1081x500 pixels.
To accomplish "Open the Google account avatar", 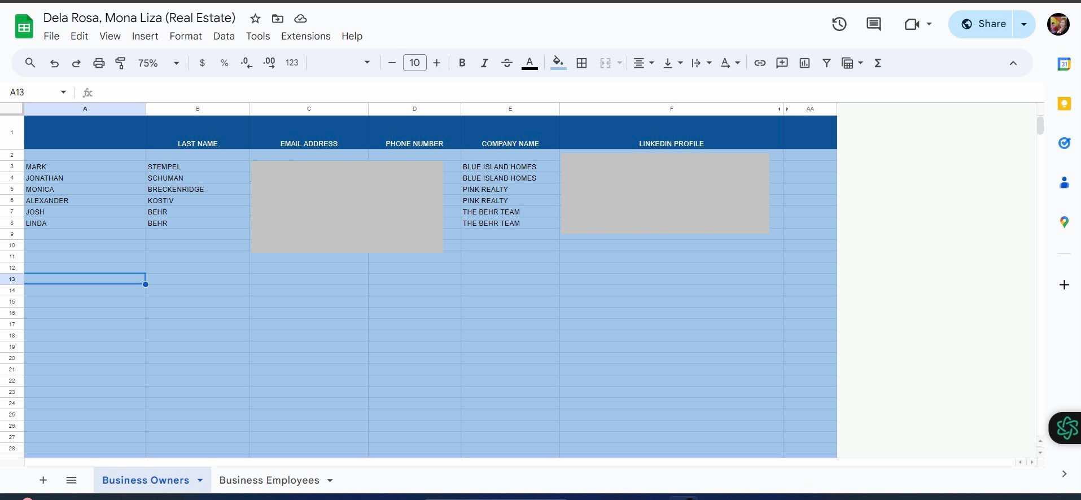I will pos(1058,24).
